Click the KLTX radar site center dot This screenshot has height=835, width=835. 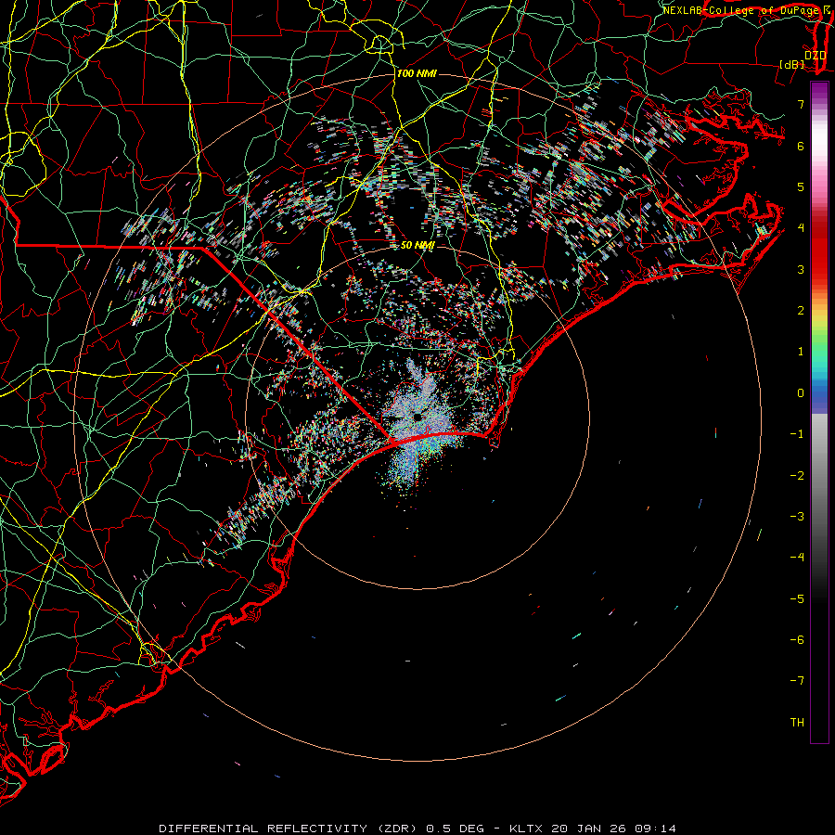(x=417, y=417)
